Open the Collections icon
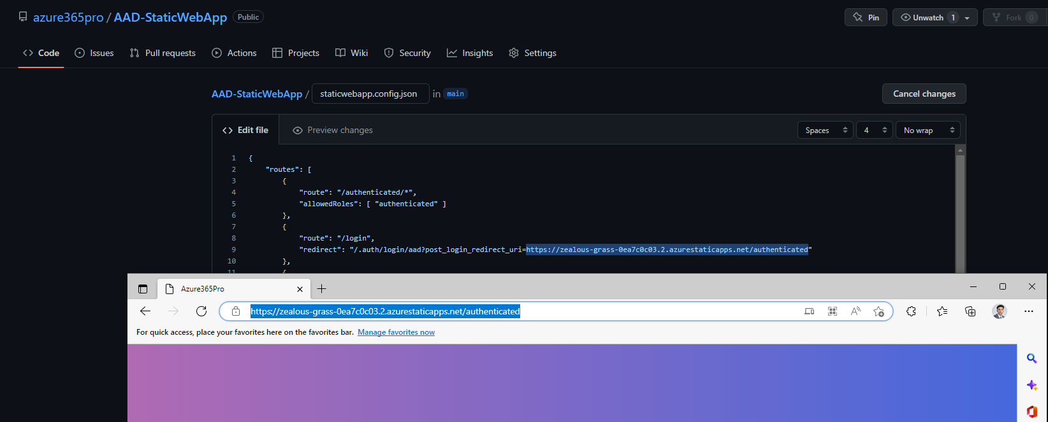1048x422 pixels. tap(970, 311)
